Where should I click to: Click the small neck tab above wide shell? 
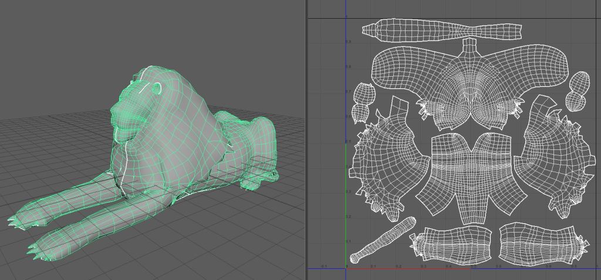pos(470,46)
